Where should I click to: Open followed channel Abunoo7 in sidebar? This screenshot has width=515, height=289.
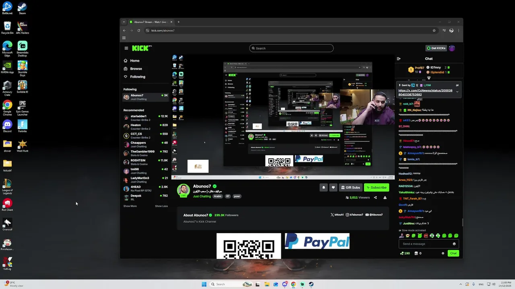pyautogui.click(x=146, y=97)
